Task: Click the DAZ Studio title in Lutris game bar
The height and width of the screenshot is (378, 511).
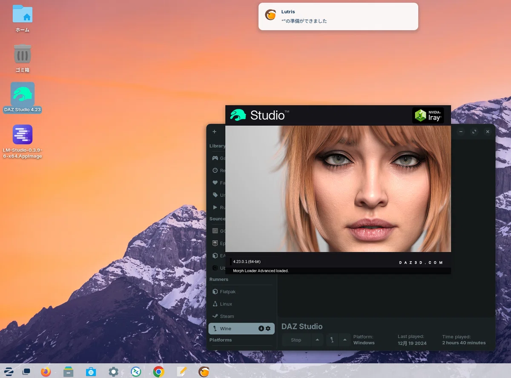Action: [302, 327]
